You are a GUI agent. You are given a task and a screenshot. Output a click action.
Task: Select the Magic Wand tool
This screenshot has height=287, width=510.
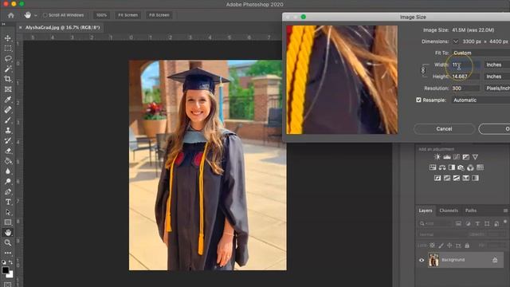click(8, 69)
